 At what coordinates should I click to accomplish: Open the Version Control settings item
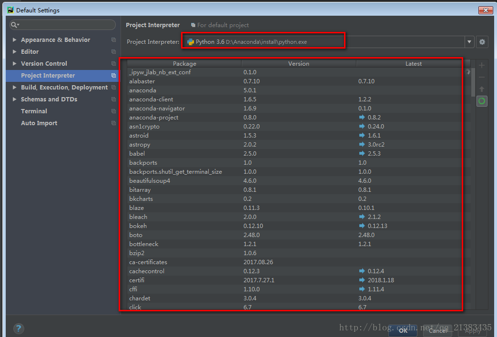(44, 64)
